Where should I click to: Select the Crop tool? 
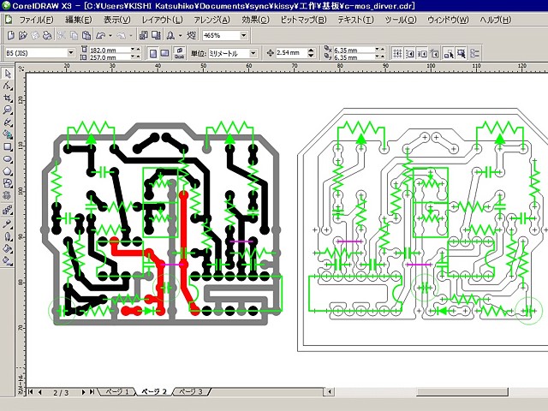(8, 98)
